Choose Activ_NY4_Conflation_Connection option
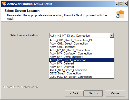Screen dimensions: 129x100 pyautogui.click(x=82, y=53)
